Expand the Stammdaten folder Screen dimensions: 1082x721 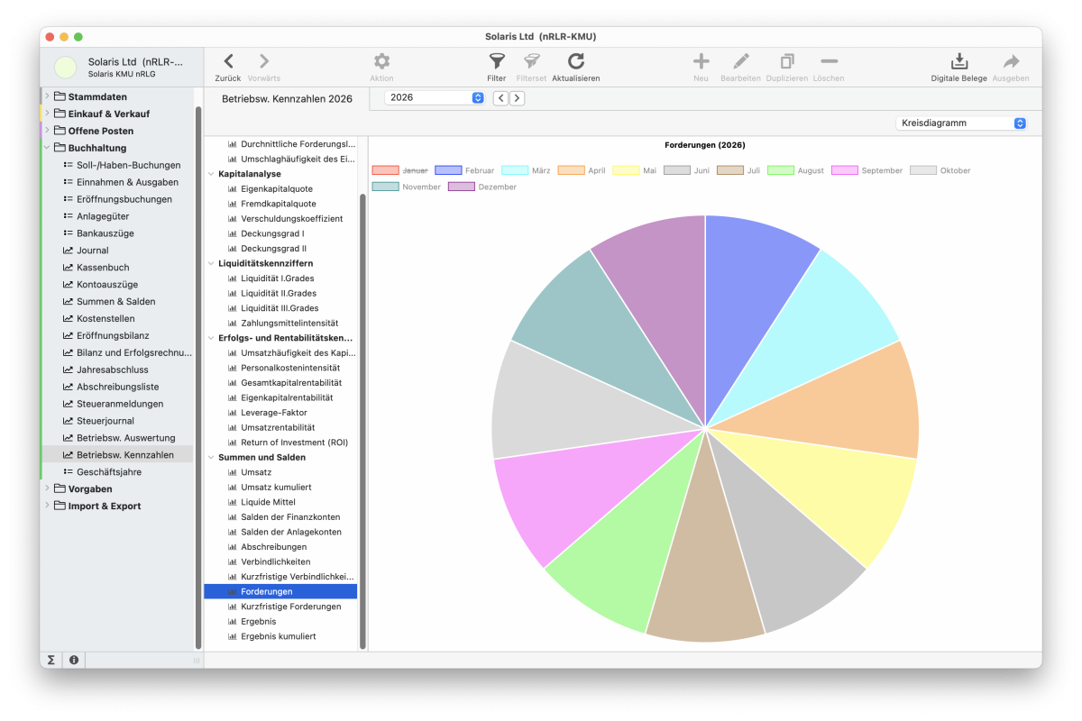(47, 96)
